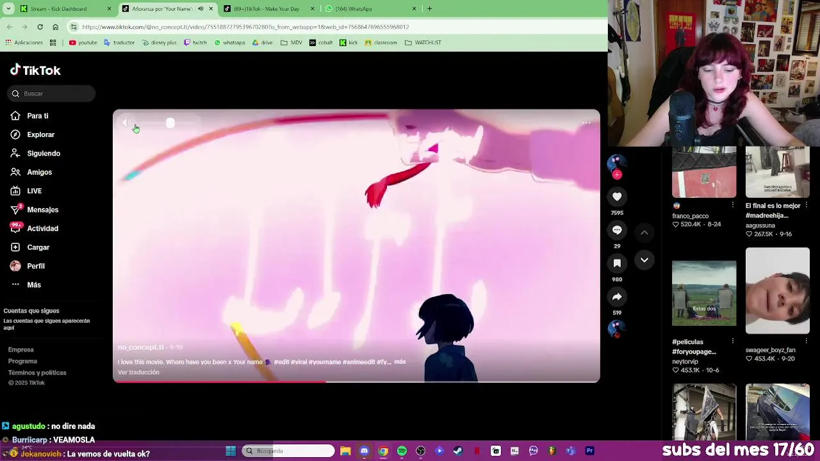Image resolution: width=820 pixels, height=461 pixels.
Task: Click the TikTok logo
Action: point(35,70)
